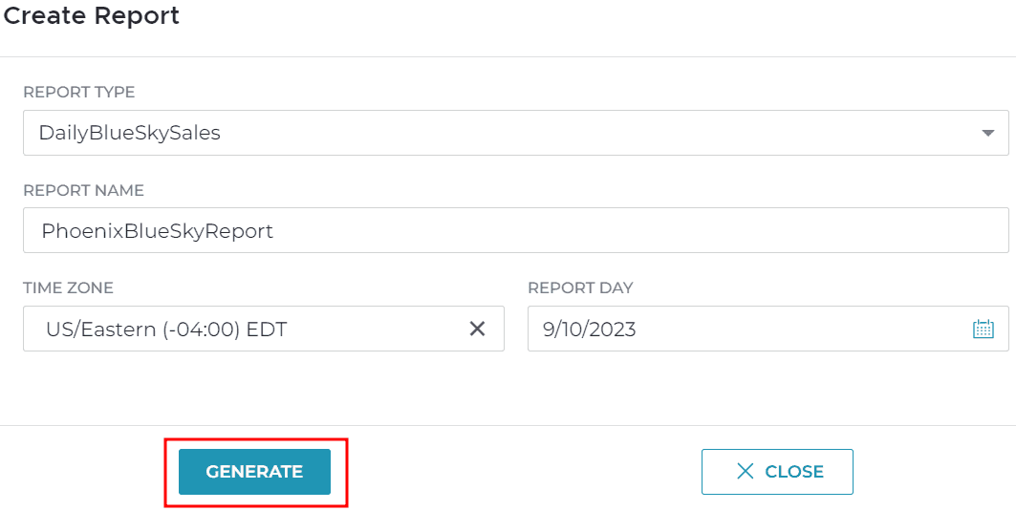Click the 9/10/2023 date value

point(590,330)
